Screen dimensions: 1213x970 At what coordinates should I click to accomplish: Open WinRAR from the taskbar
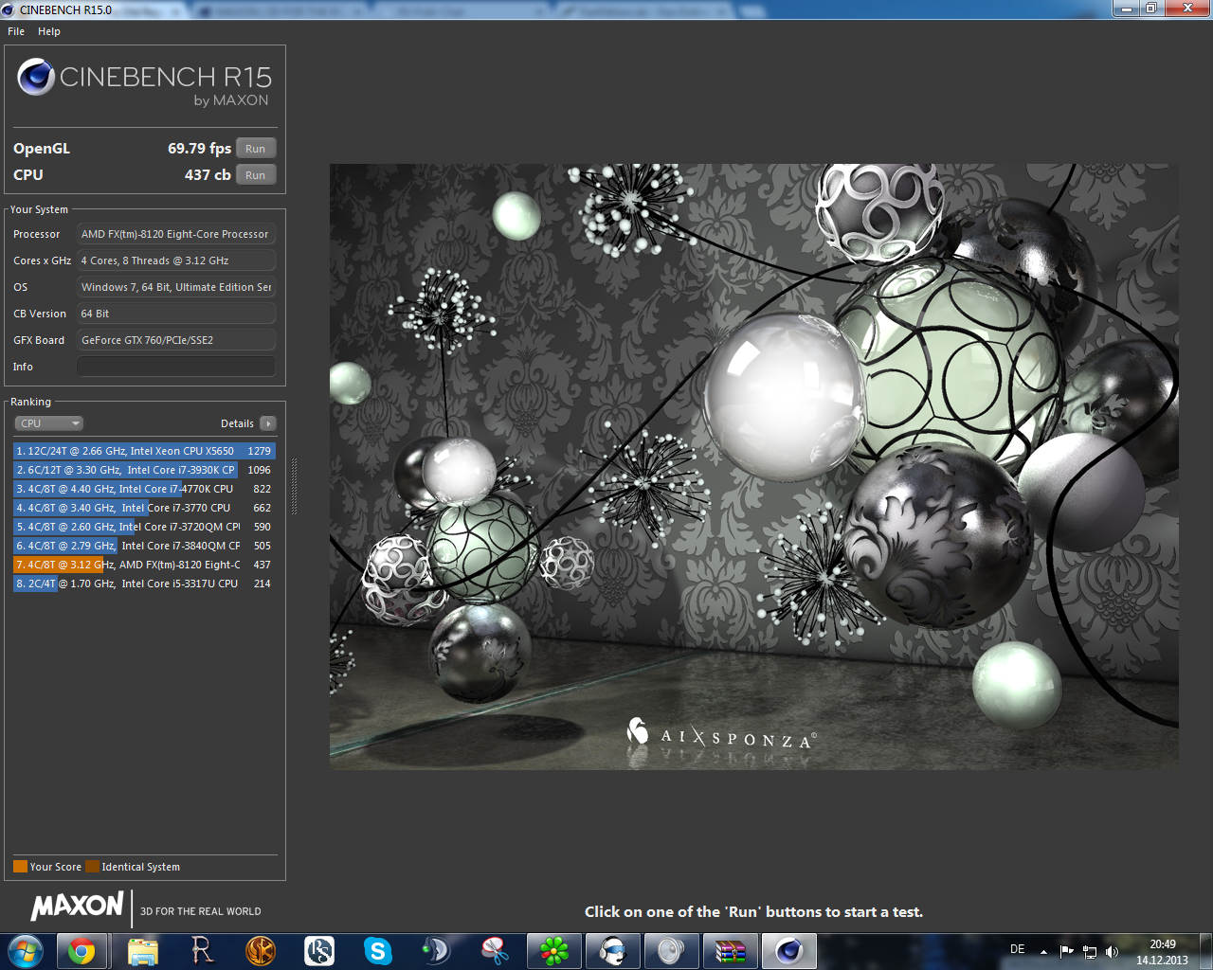point(731,951)
